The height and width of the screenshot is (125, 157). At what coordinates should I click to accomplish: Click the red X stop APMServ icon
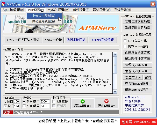(106, 101)
